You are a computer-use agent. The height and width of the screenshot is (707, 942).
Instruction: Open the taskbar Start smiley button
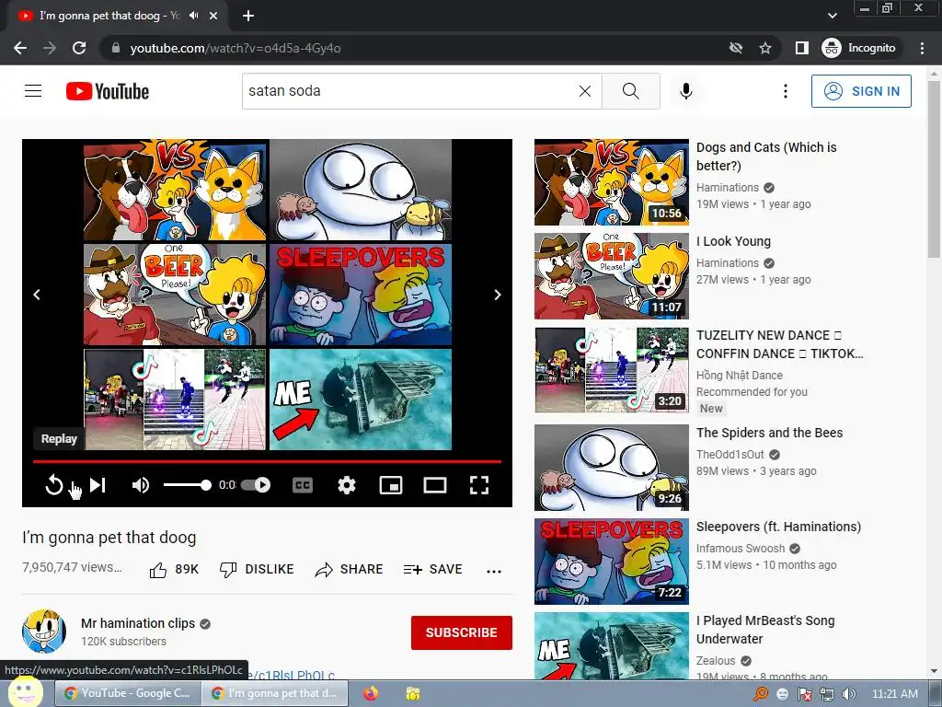tap(25, 691)
